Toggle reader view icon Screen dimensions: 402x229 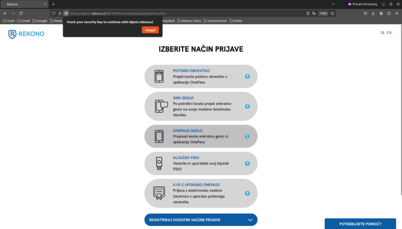point(308,13)
